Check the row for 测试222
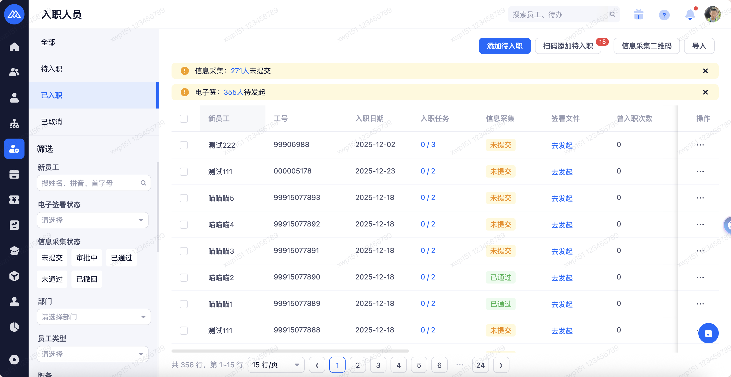The height and width of the screenshot is (377, 731). [184, 145]
